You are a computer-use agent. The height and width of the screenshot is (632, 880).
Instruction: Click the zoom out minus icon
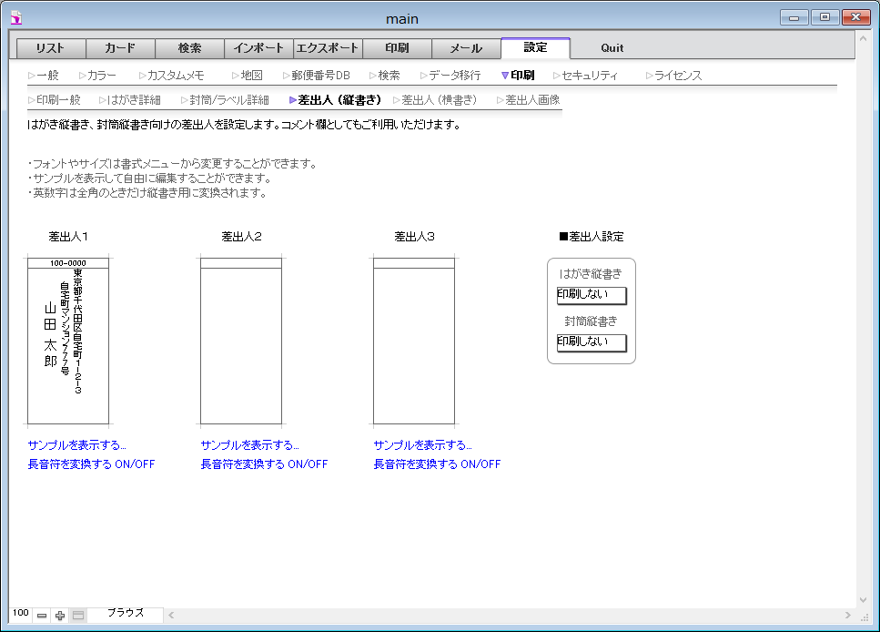(42, 616)
